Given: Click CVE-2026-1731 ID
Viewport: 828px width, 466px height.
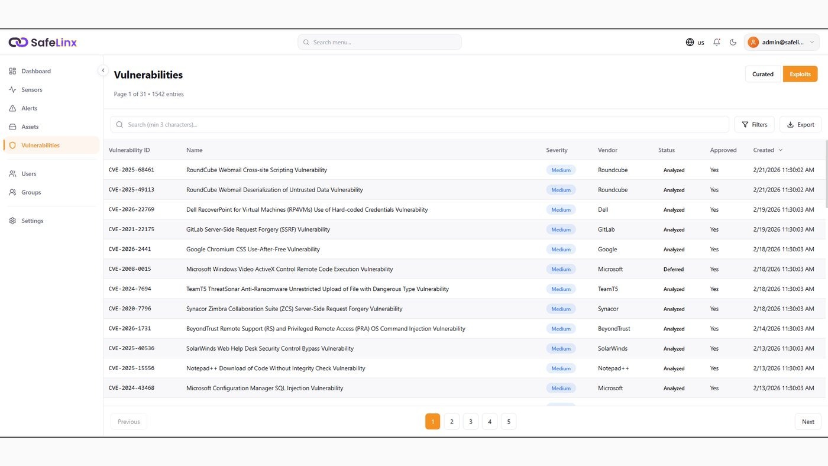Looking at the screenshot, I should [x=130, y=328].
